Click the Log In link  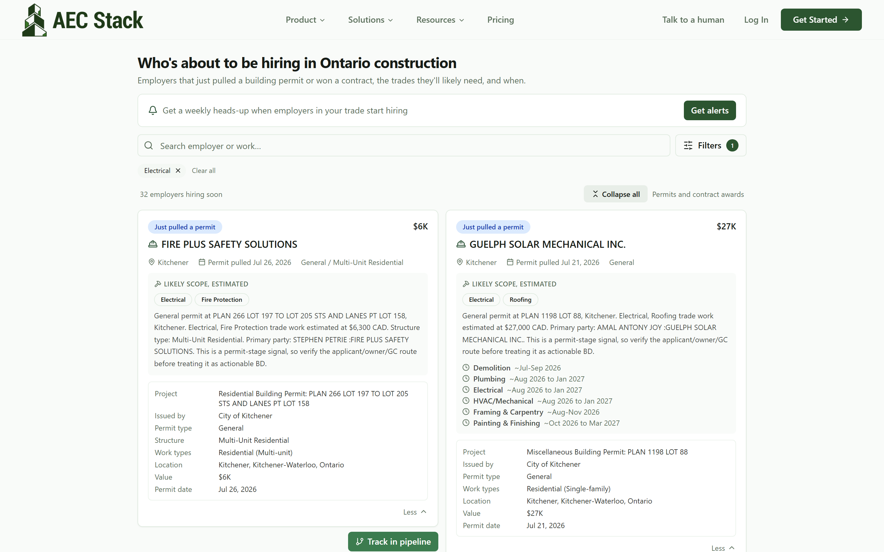[x=756, y=20]
